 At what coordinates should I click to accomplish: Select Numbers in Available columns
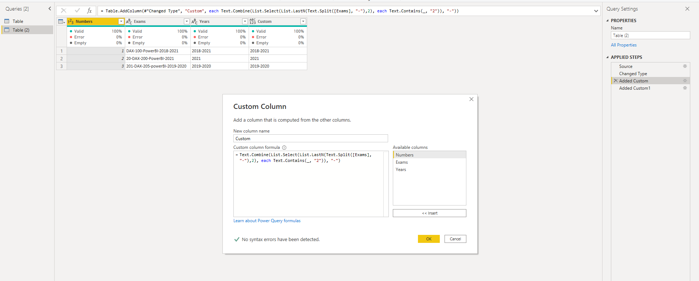pyautogui.click(x=430, y=155)
